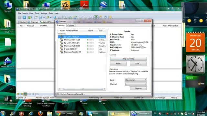
Task: Open Devices and Printers shortcut
Action: [x=46, y=103]
